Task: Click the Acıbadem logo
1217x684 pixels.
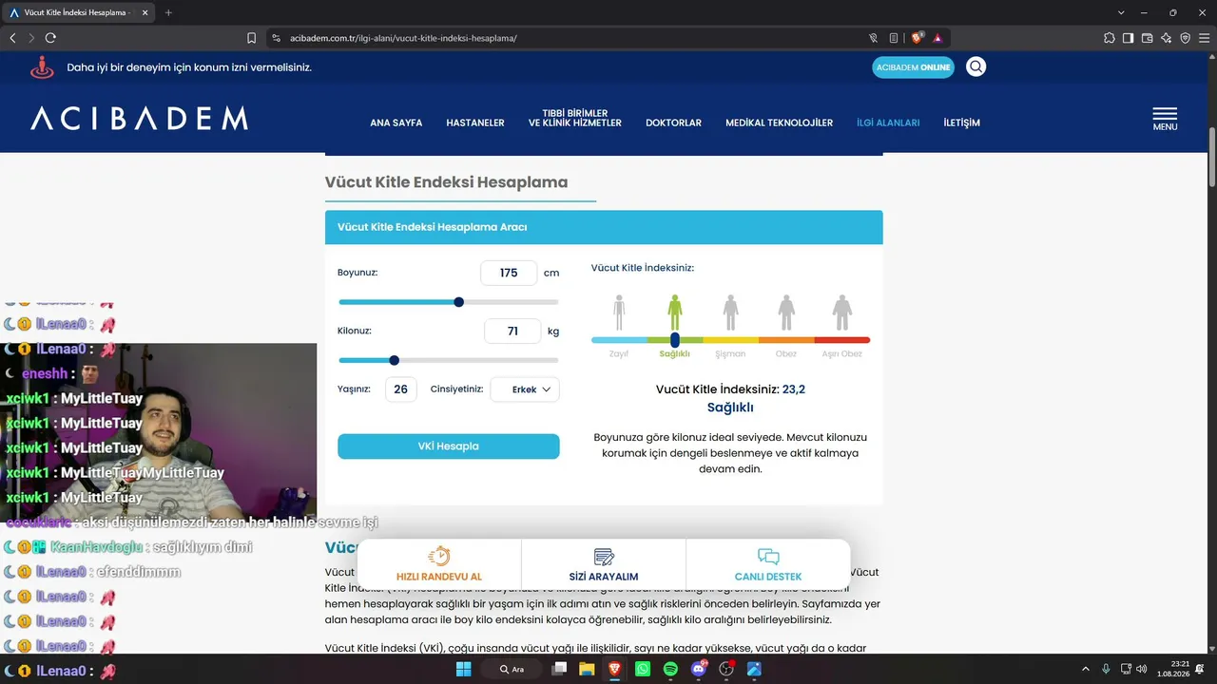Action: coord(139,118)
